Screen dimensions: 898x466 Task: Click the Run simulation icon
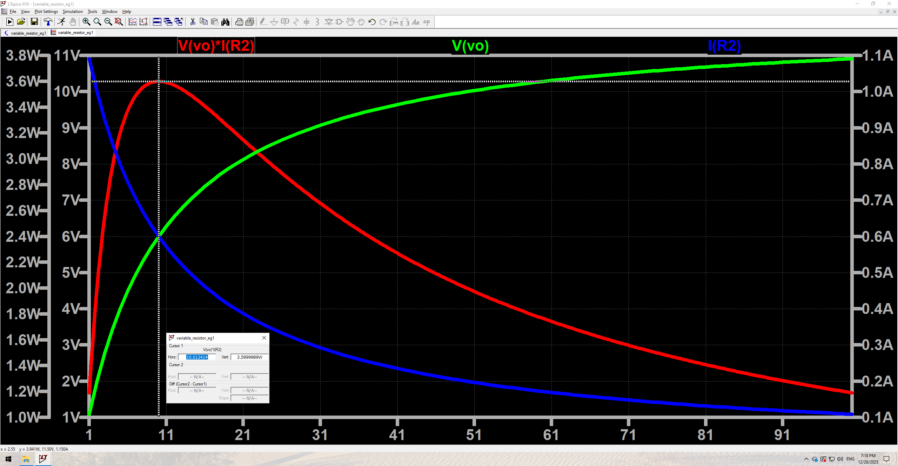10,22
